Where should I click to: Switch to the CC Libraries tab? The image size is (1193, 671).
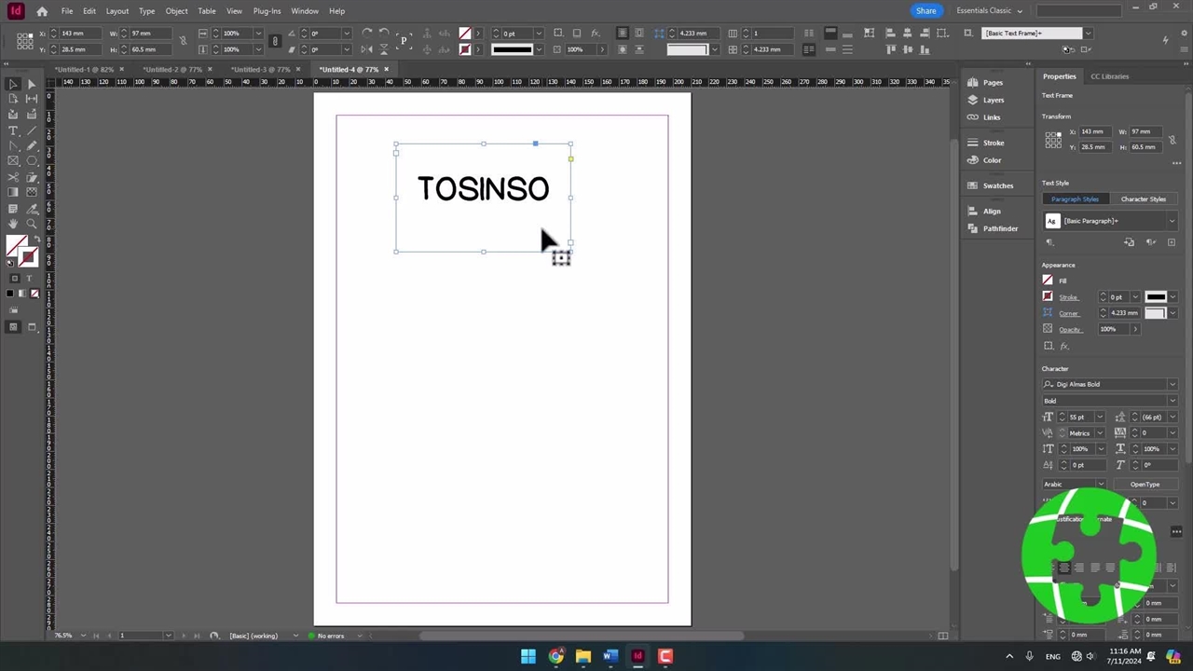[1109, 76]
